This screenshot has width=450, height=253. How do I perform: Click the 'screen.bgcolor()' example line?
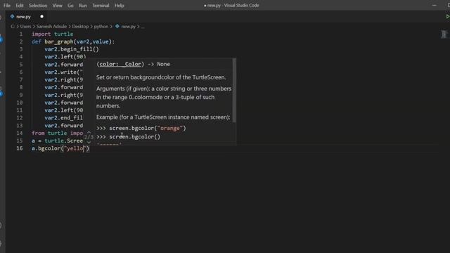click(x=128, y=137)
